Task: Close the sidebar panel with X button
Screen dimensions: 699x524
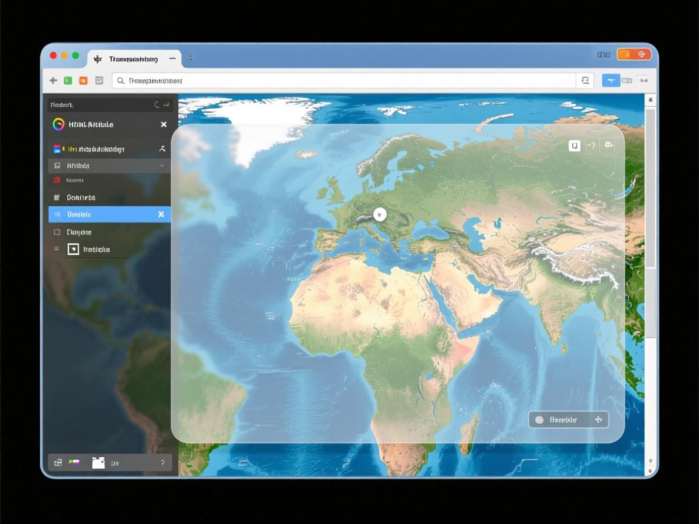Action: click(163, 124)
